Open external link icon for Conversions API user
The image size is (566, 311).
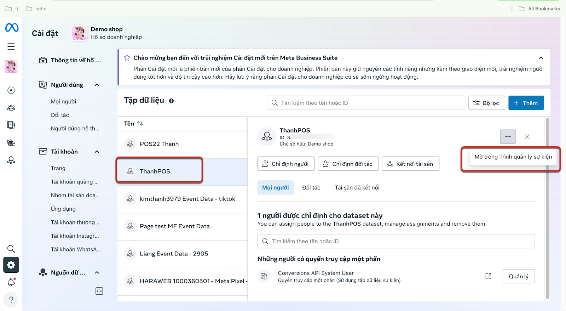(488, 276)
